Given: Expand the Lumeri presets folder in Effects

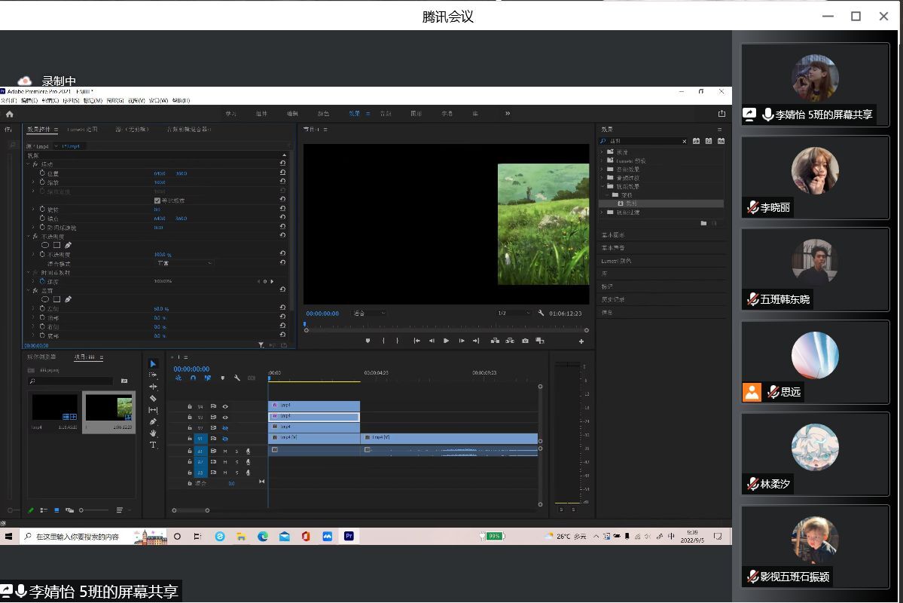Looking at the screenshot, I should 603,161.
